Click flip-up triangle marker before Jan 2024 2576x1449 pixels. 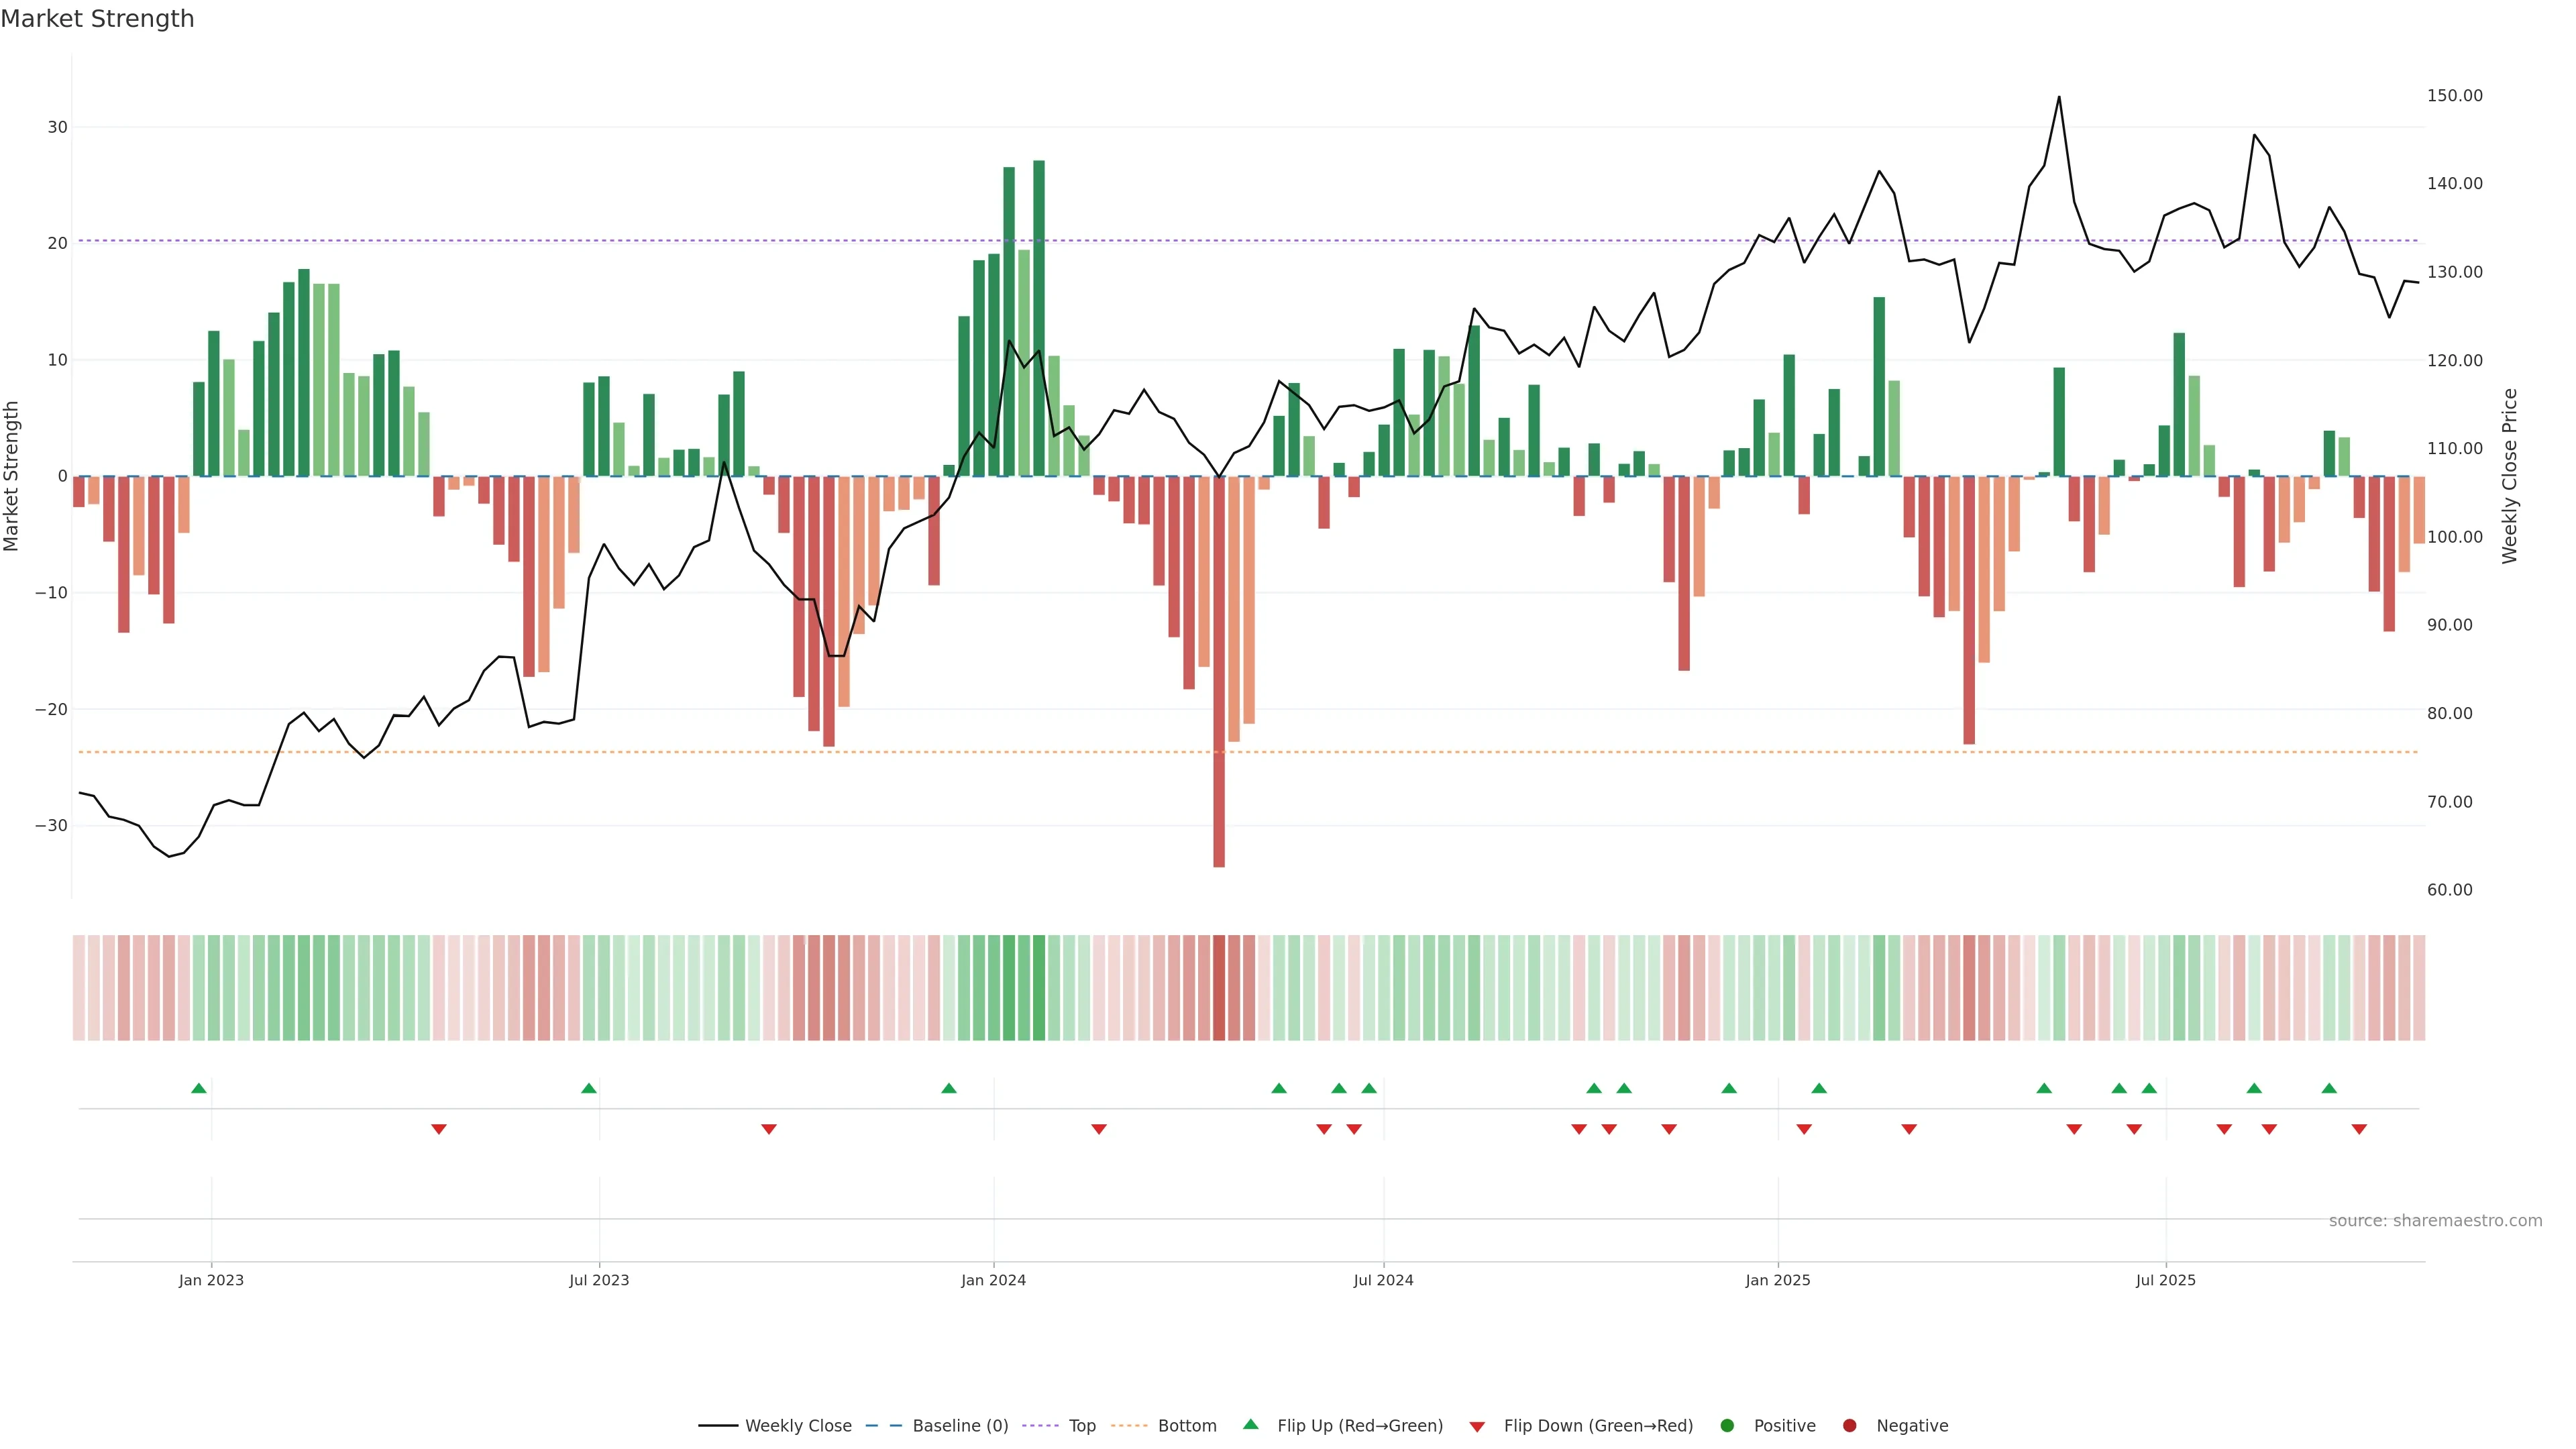coord(949,1088)
